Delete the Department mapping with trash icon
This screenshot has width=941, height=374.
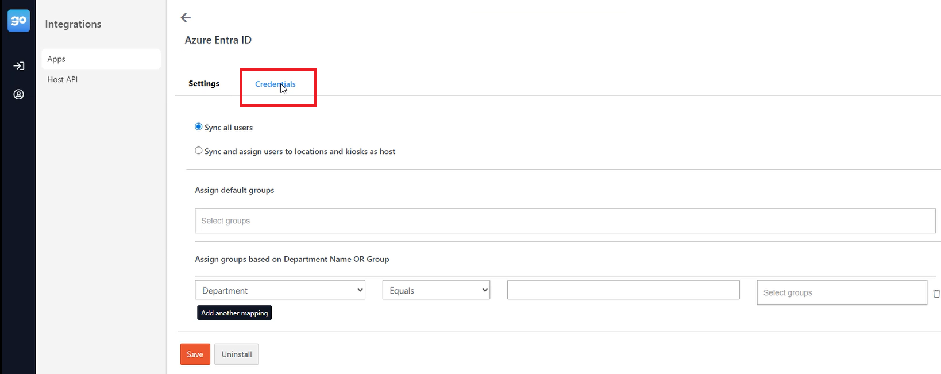click(936, 294)
